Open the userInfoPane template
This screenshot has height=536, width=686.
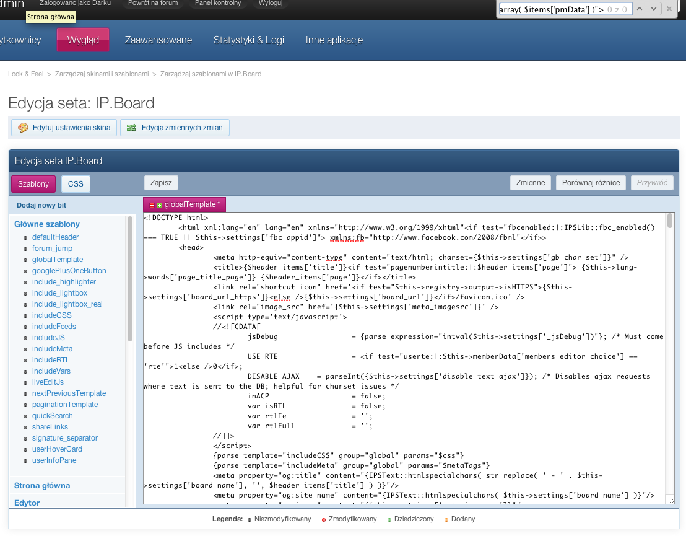[54, 460]
